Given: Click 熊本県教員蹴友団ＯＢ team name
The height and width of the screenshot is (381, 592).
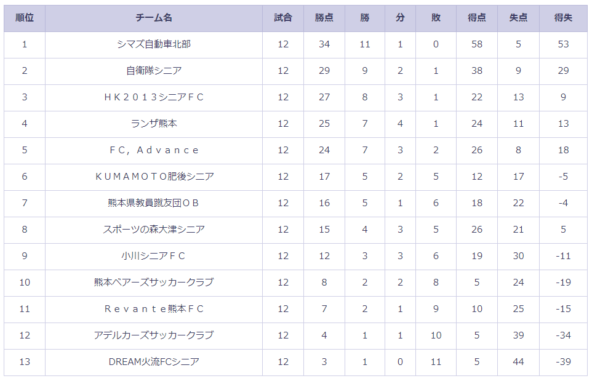Looking at the screenshot, I should click(x=154, y=203).
